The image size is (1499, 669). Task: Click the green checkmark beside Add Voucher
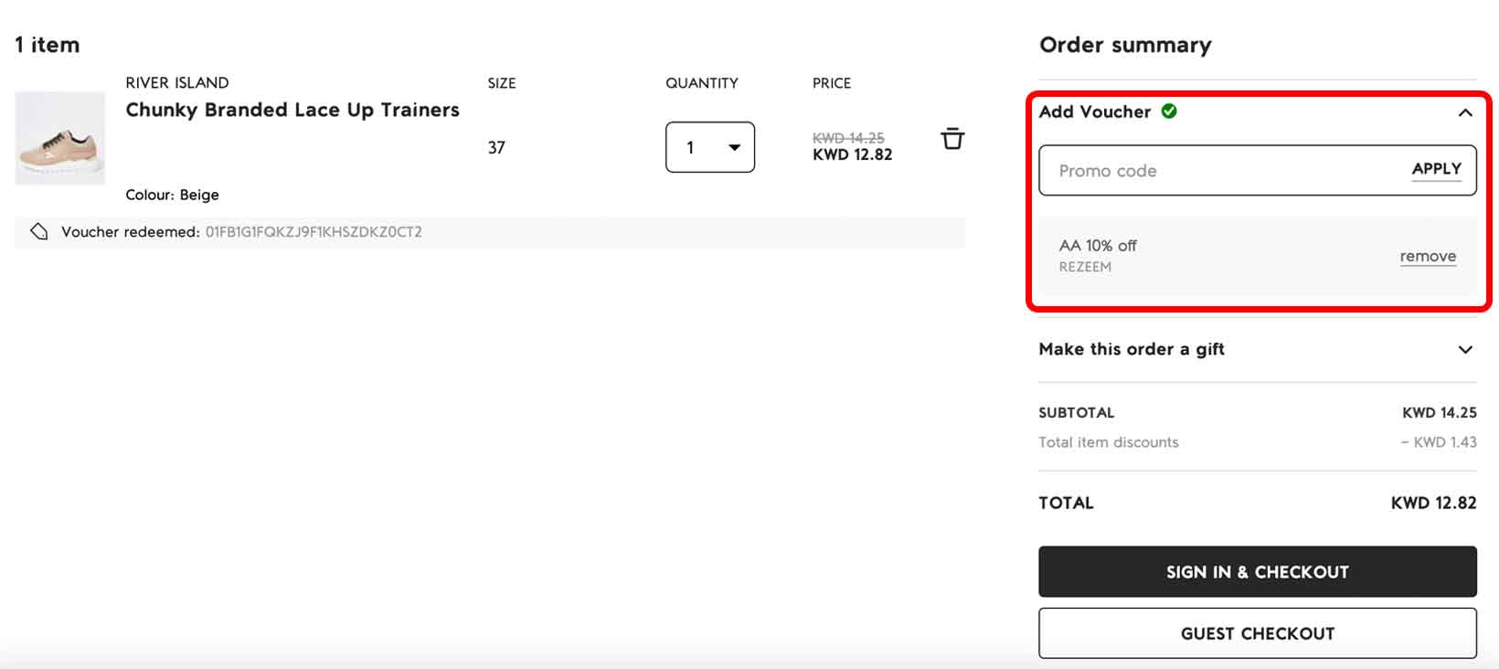point(1168,111)
